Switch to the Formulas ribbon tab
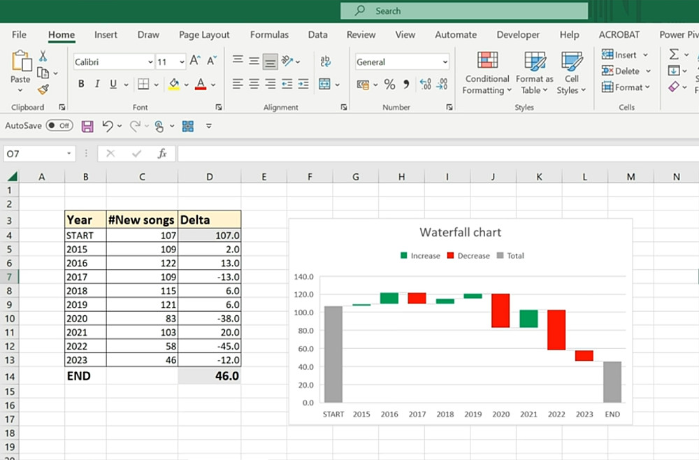Image resolution: width=699 pixels, height=460 pixels. pyautogui.click(x=269, y=34)
